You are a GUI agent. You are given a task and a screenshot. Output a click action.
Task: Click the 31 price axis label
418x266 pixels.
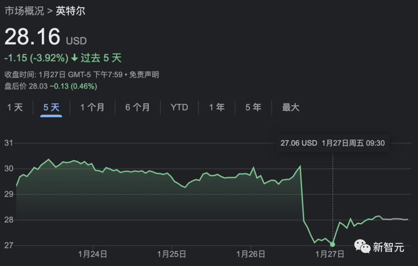8,143
